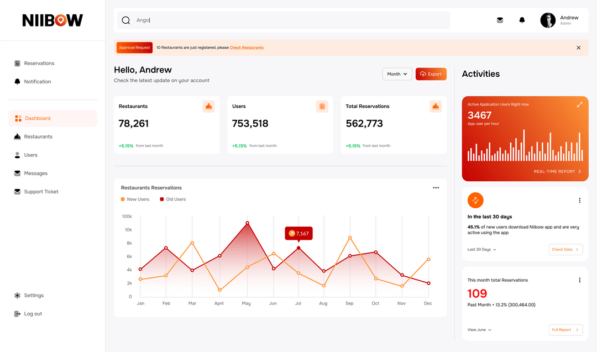Select the Support Ticket sidebar icon
The height and width of the screenshot is (352, 597).
point(17,191)
